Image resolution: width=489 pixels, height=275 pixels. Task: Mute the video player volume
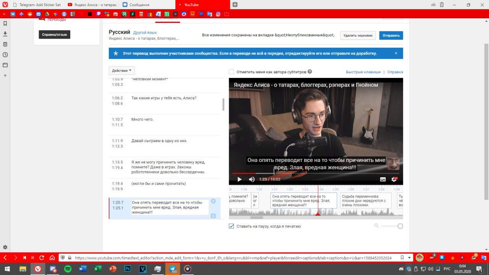(x=252, y=179)
